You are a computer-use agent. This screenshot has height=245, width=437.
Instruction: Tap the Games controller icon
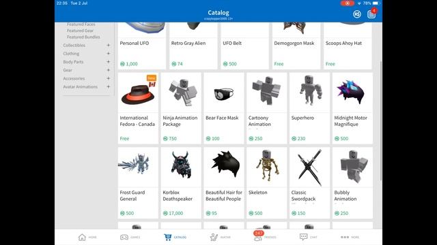124,238
